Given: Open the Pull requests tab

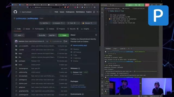Looking at the screenshot, I should point(38,29).
